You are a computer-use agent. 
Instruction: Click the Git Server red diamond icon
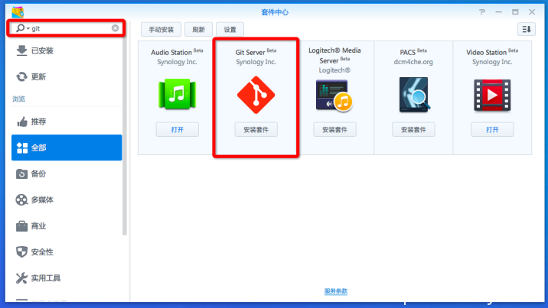[x=256, y=95]
